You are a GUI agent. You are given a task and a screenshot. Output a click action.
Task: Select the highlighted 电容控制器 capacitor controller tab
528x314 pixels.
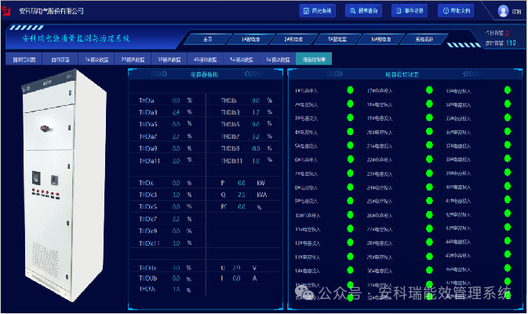click(314, 60)
